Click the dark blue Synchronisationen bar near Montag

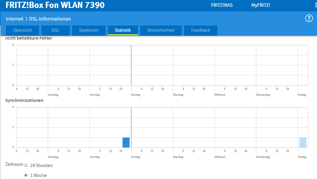(x=126, y=143)
